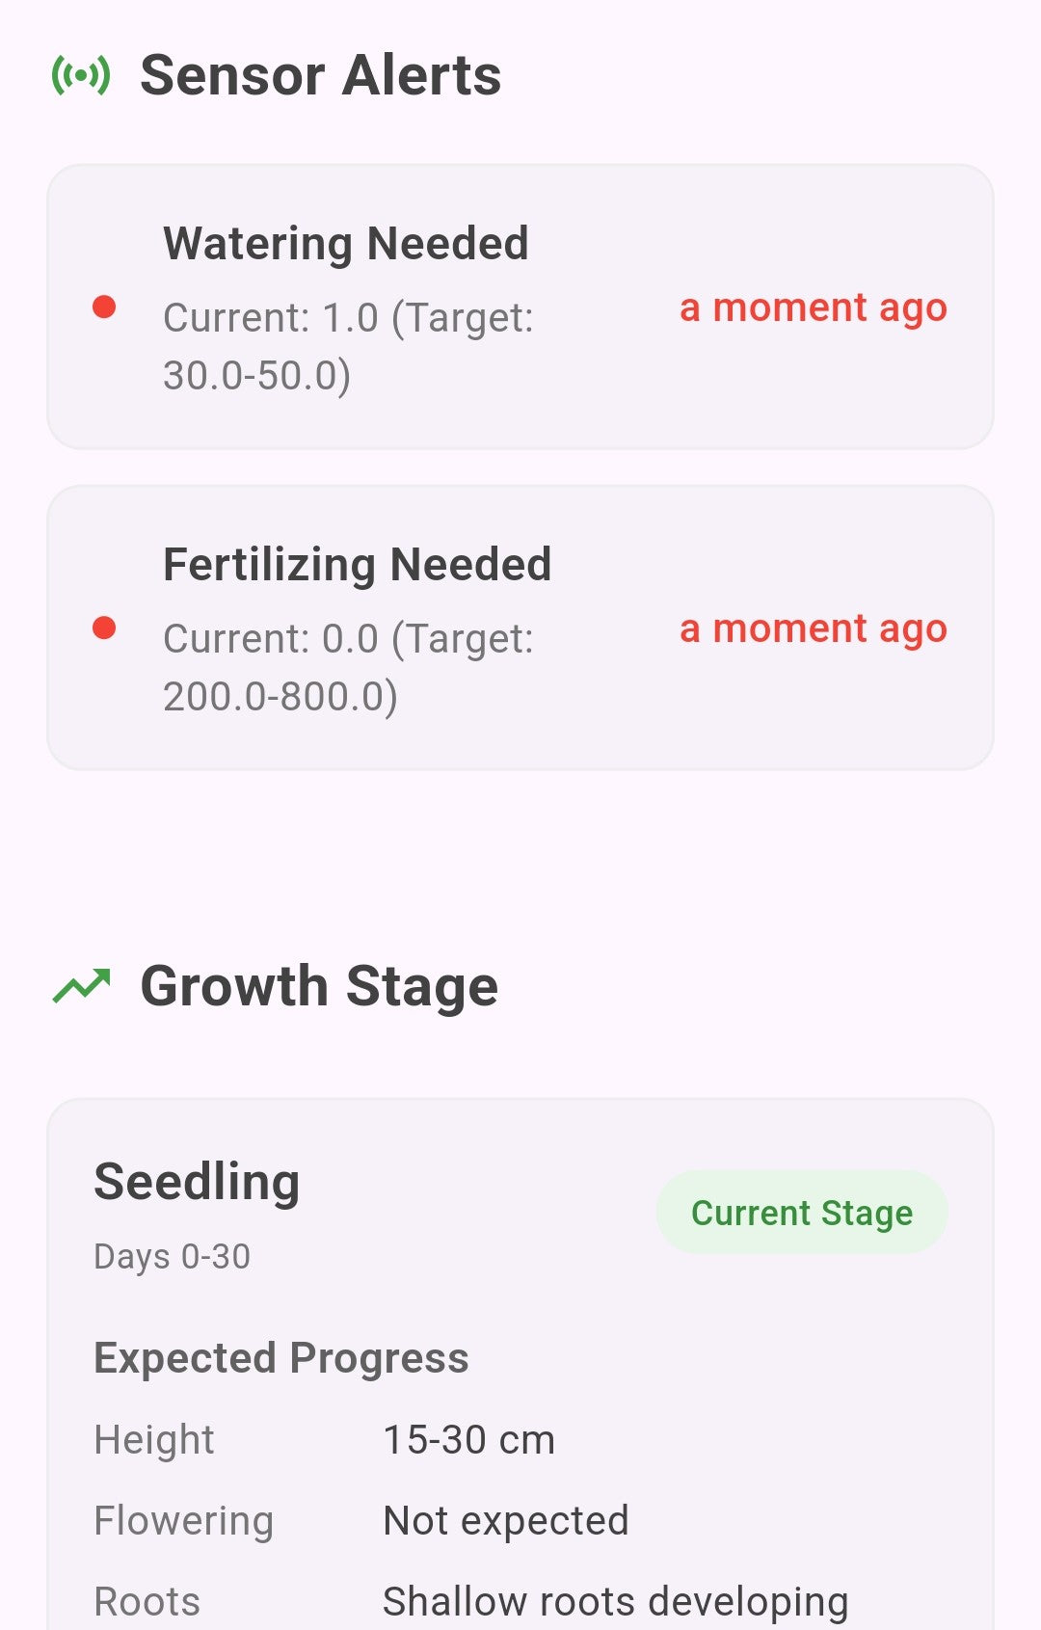1041x1630 pixels.
Task: Open the Fertilizing Needed alert card
Action: (x=520, y=628)
